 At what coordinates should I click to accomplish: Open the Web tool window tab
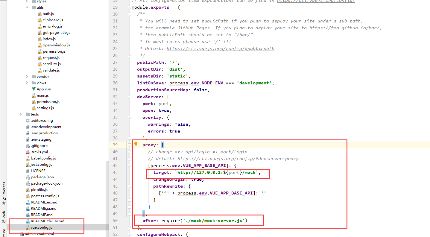4,214
